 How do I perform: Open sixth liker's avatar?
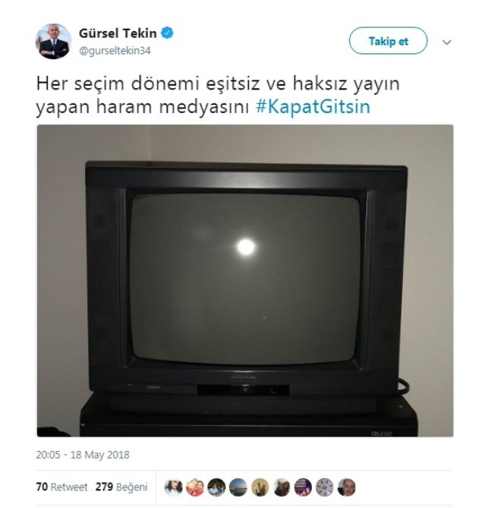pos(281,487)
